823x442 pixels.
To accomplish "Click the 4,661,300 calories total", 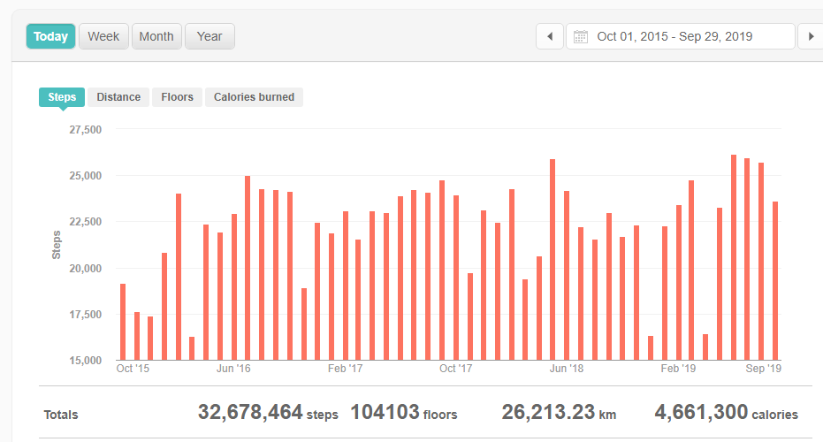I will 726,413.
